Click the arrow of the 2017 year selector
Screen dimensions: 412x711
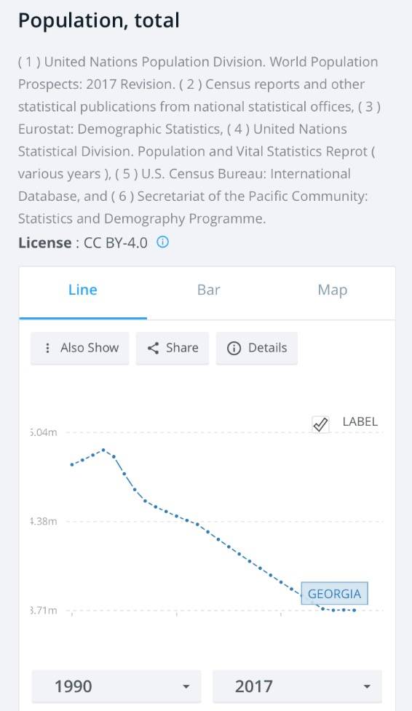coord(367,686)
